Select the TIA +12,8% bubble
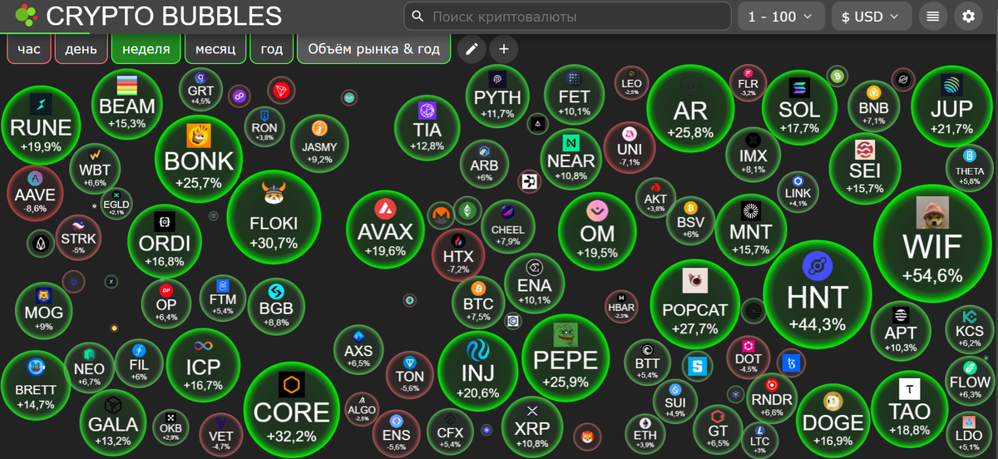998x459 pixels. 427,128
